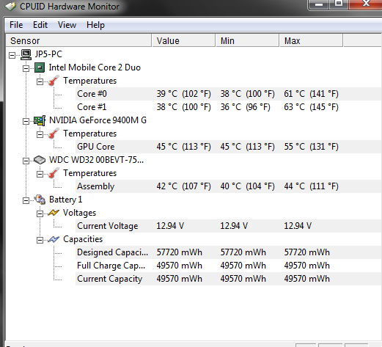
Task: Collapse Temperatures under NVIDIA GeForce 9400M G
Action: click(40, 134)
